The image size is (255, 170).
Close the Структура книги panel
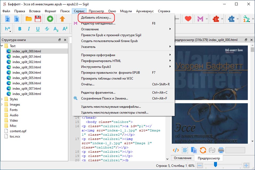(x=65, y=40)
